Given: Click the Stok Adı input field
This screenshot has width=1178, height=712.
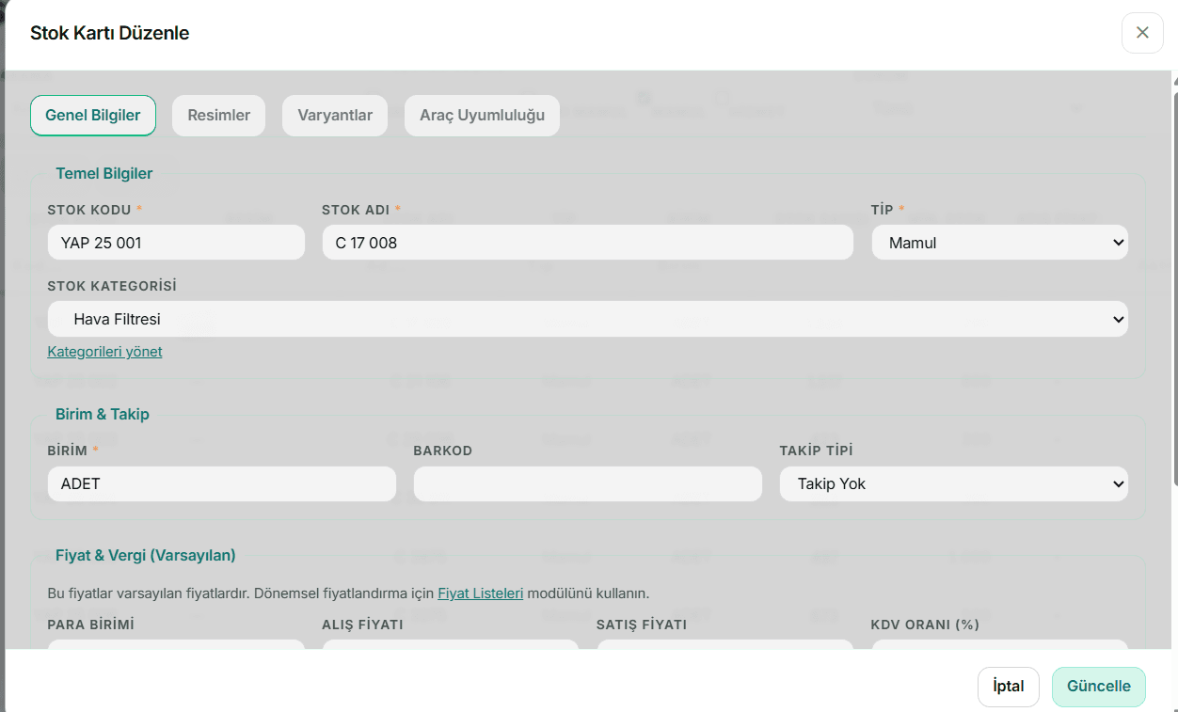Looking at the screenshot, I should pyautogui.click(x=588, y=243).
